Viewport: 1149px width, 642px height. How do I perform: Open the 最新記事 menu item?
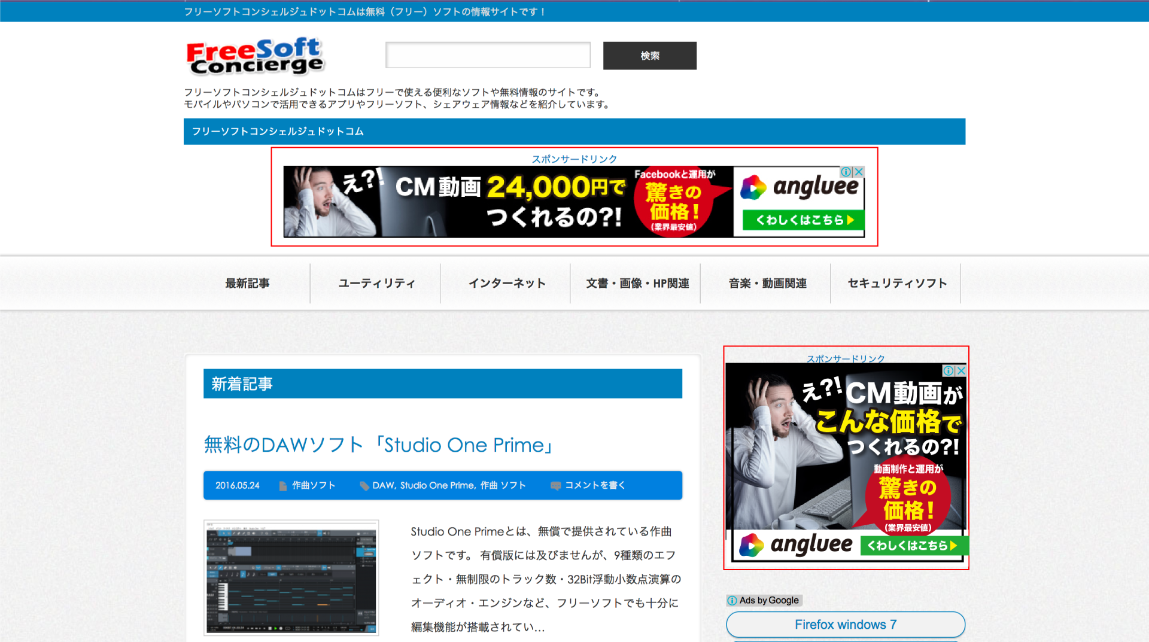tap(247, 284)
